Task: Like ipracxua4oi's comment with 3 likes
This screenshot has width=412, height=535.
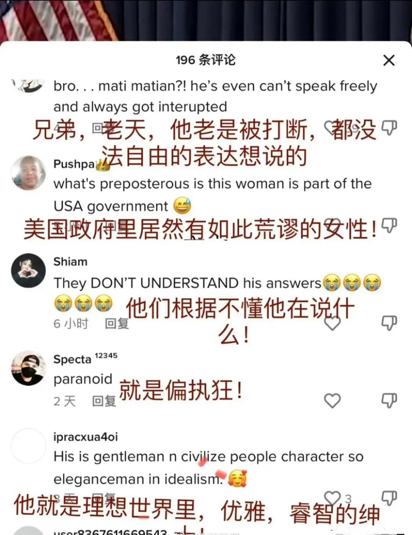Action: pyautogui.click(x=332, y=498)
